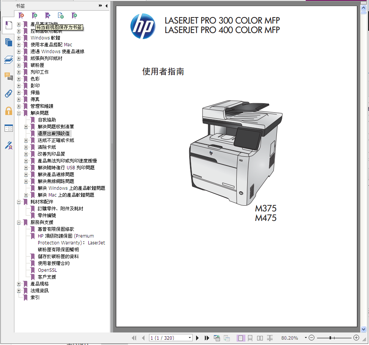Screen dimensions: 369x345
Task: Click the next view icon
Action: coord(227,338)
